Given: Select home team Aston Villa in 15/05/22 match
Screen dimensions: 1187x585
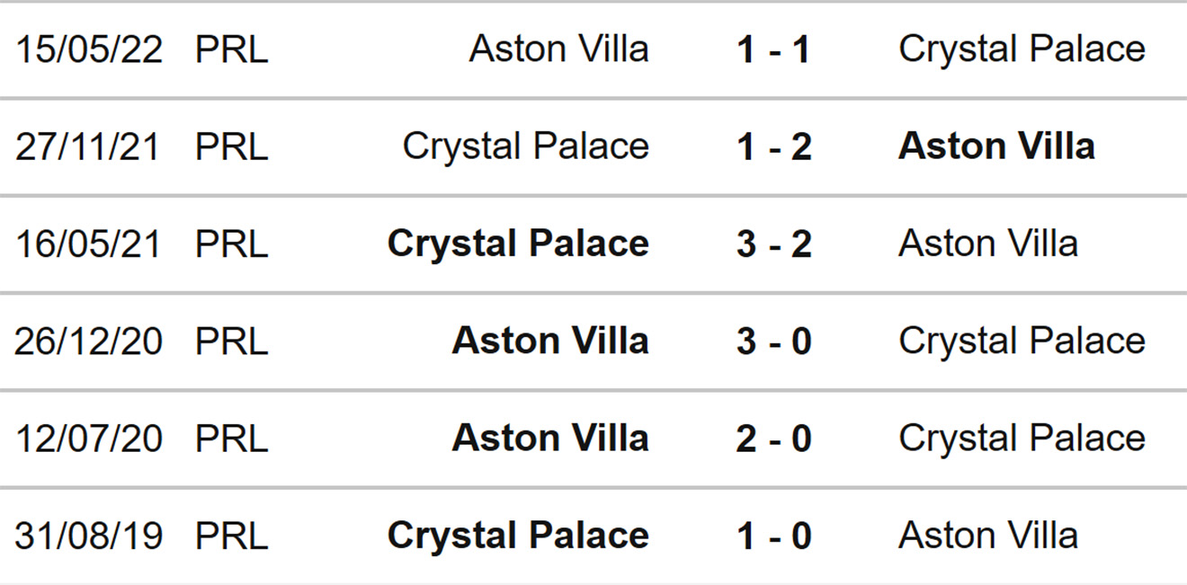Looking at the screenshot, I should tap(558, 49).
